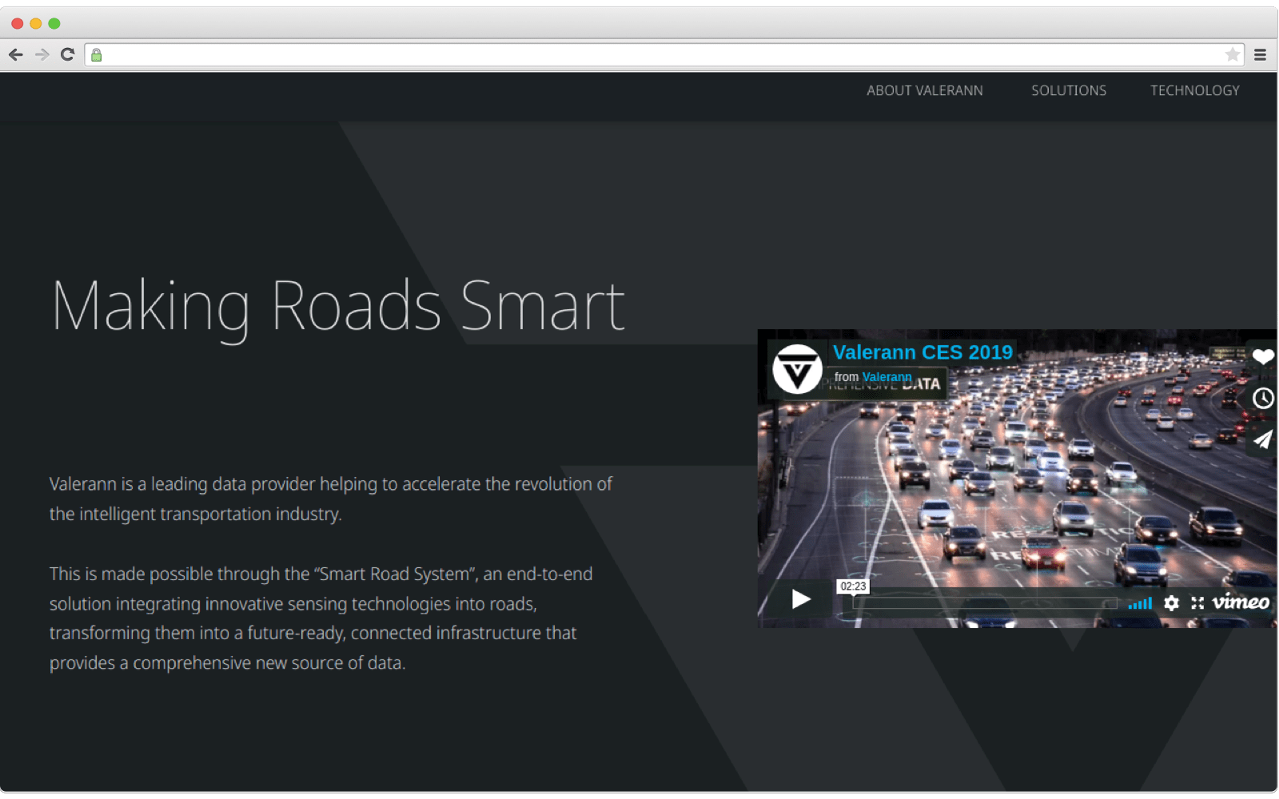Open the About Valerann menu item
Viewport: 1279px width, 799px height.
click(x=925, y=91)
